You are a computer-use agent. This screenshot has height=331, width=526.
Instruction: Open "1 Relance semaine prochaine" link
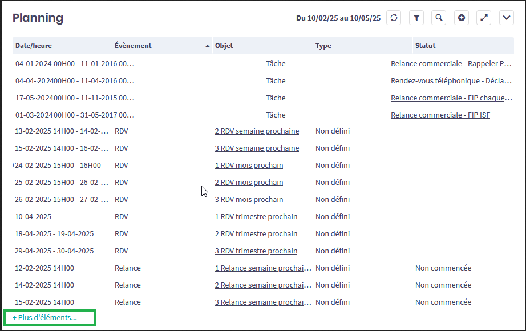click(x=262, y=268)
